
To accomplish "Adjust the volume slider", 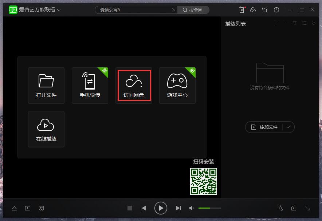I will pyautogui.click(x=209, y=208).
